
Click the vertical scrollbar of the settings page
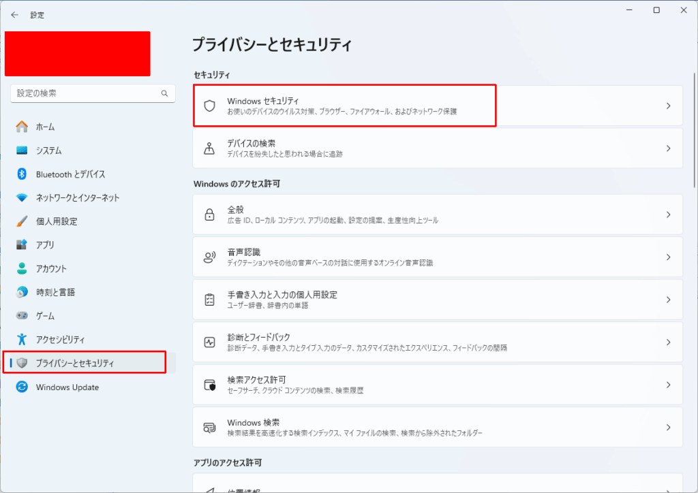(694, 130)
